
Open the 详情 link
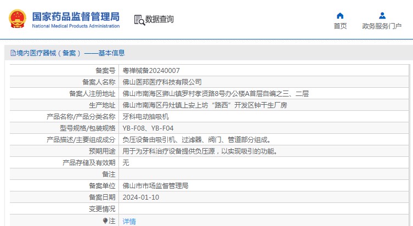tap(129, 222)
